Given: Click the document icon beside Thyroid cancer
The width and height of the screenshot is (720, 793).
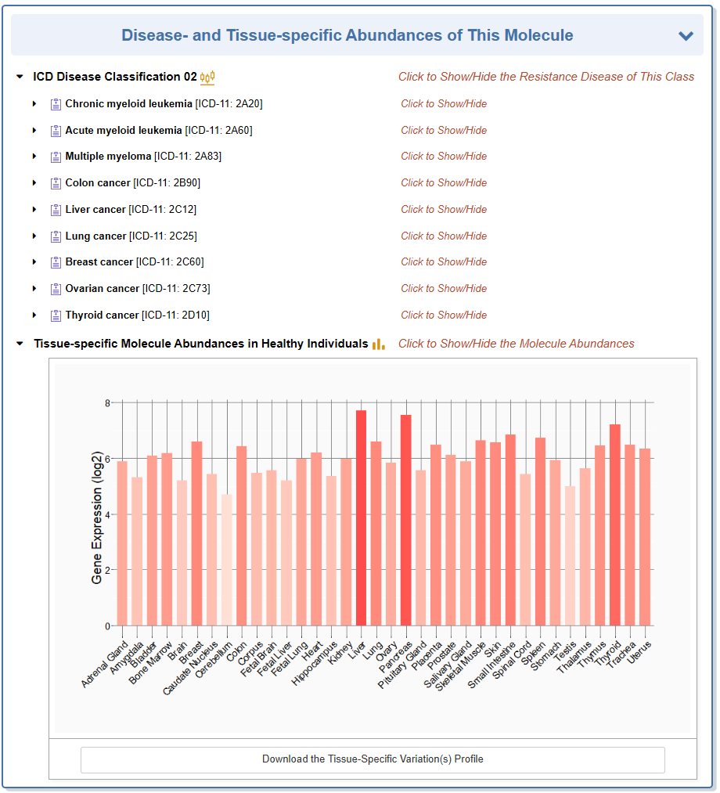Looking at the screenshot, I should point(56,315).
